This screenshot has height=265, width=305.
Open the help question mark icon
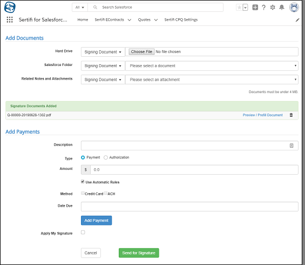(x=263, y=8)
